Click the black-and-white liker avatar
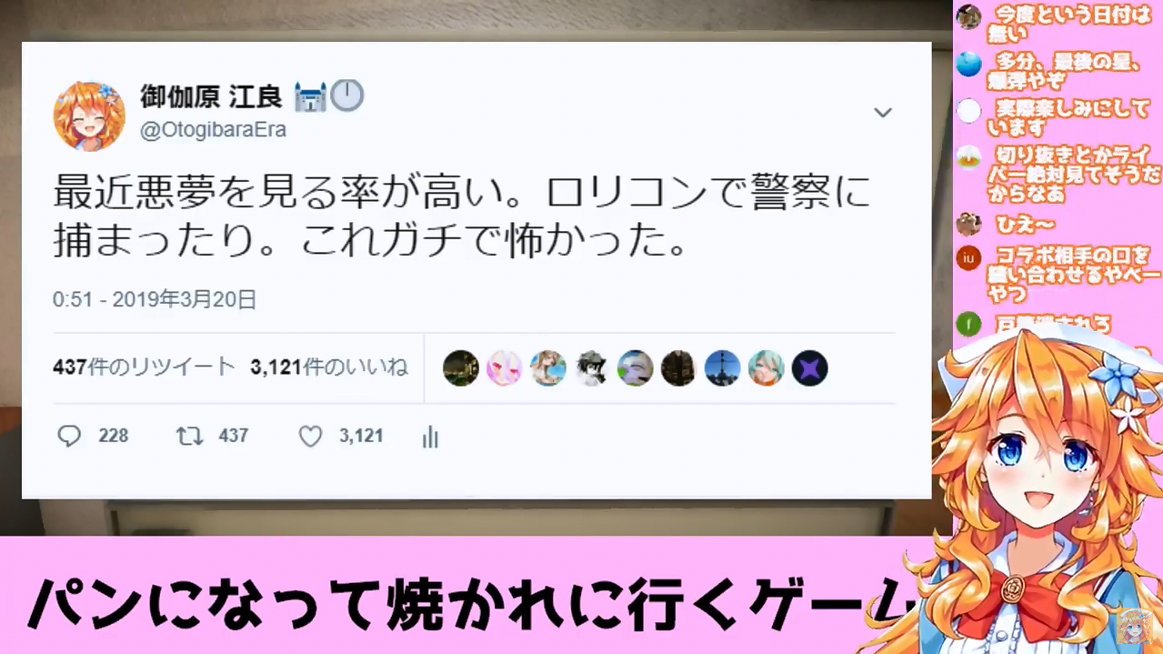Viewport: 1163px width, 654px height. pyautogui.click(x=591, y=368)
